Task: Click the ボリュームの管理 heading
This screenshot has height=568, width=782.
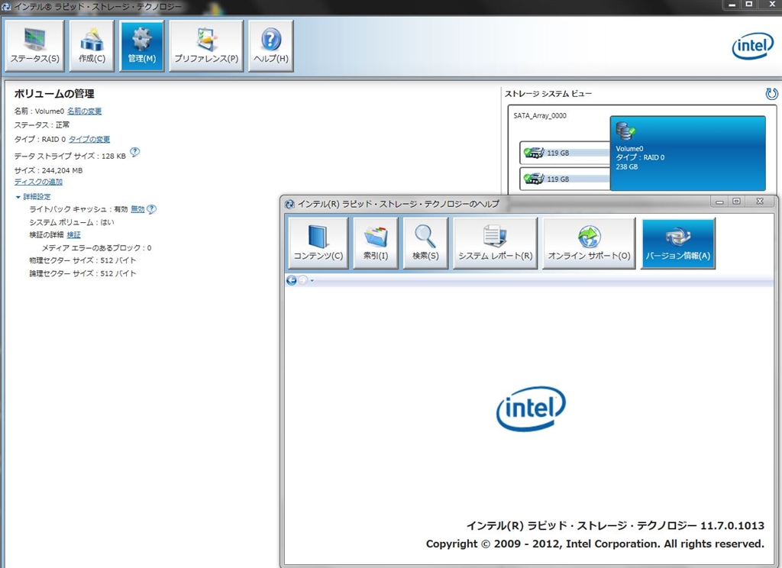Action: click(x=54, y=94)
